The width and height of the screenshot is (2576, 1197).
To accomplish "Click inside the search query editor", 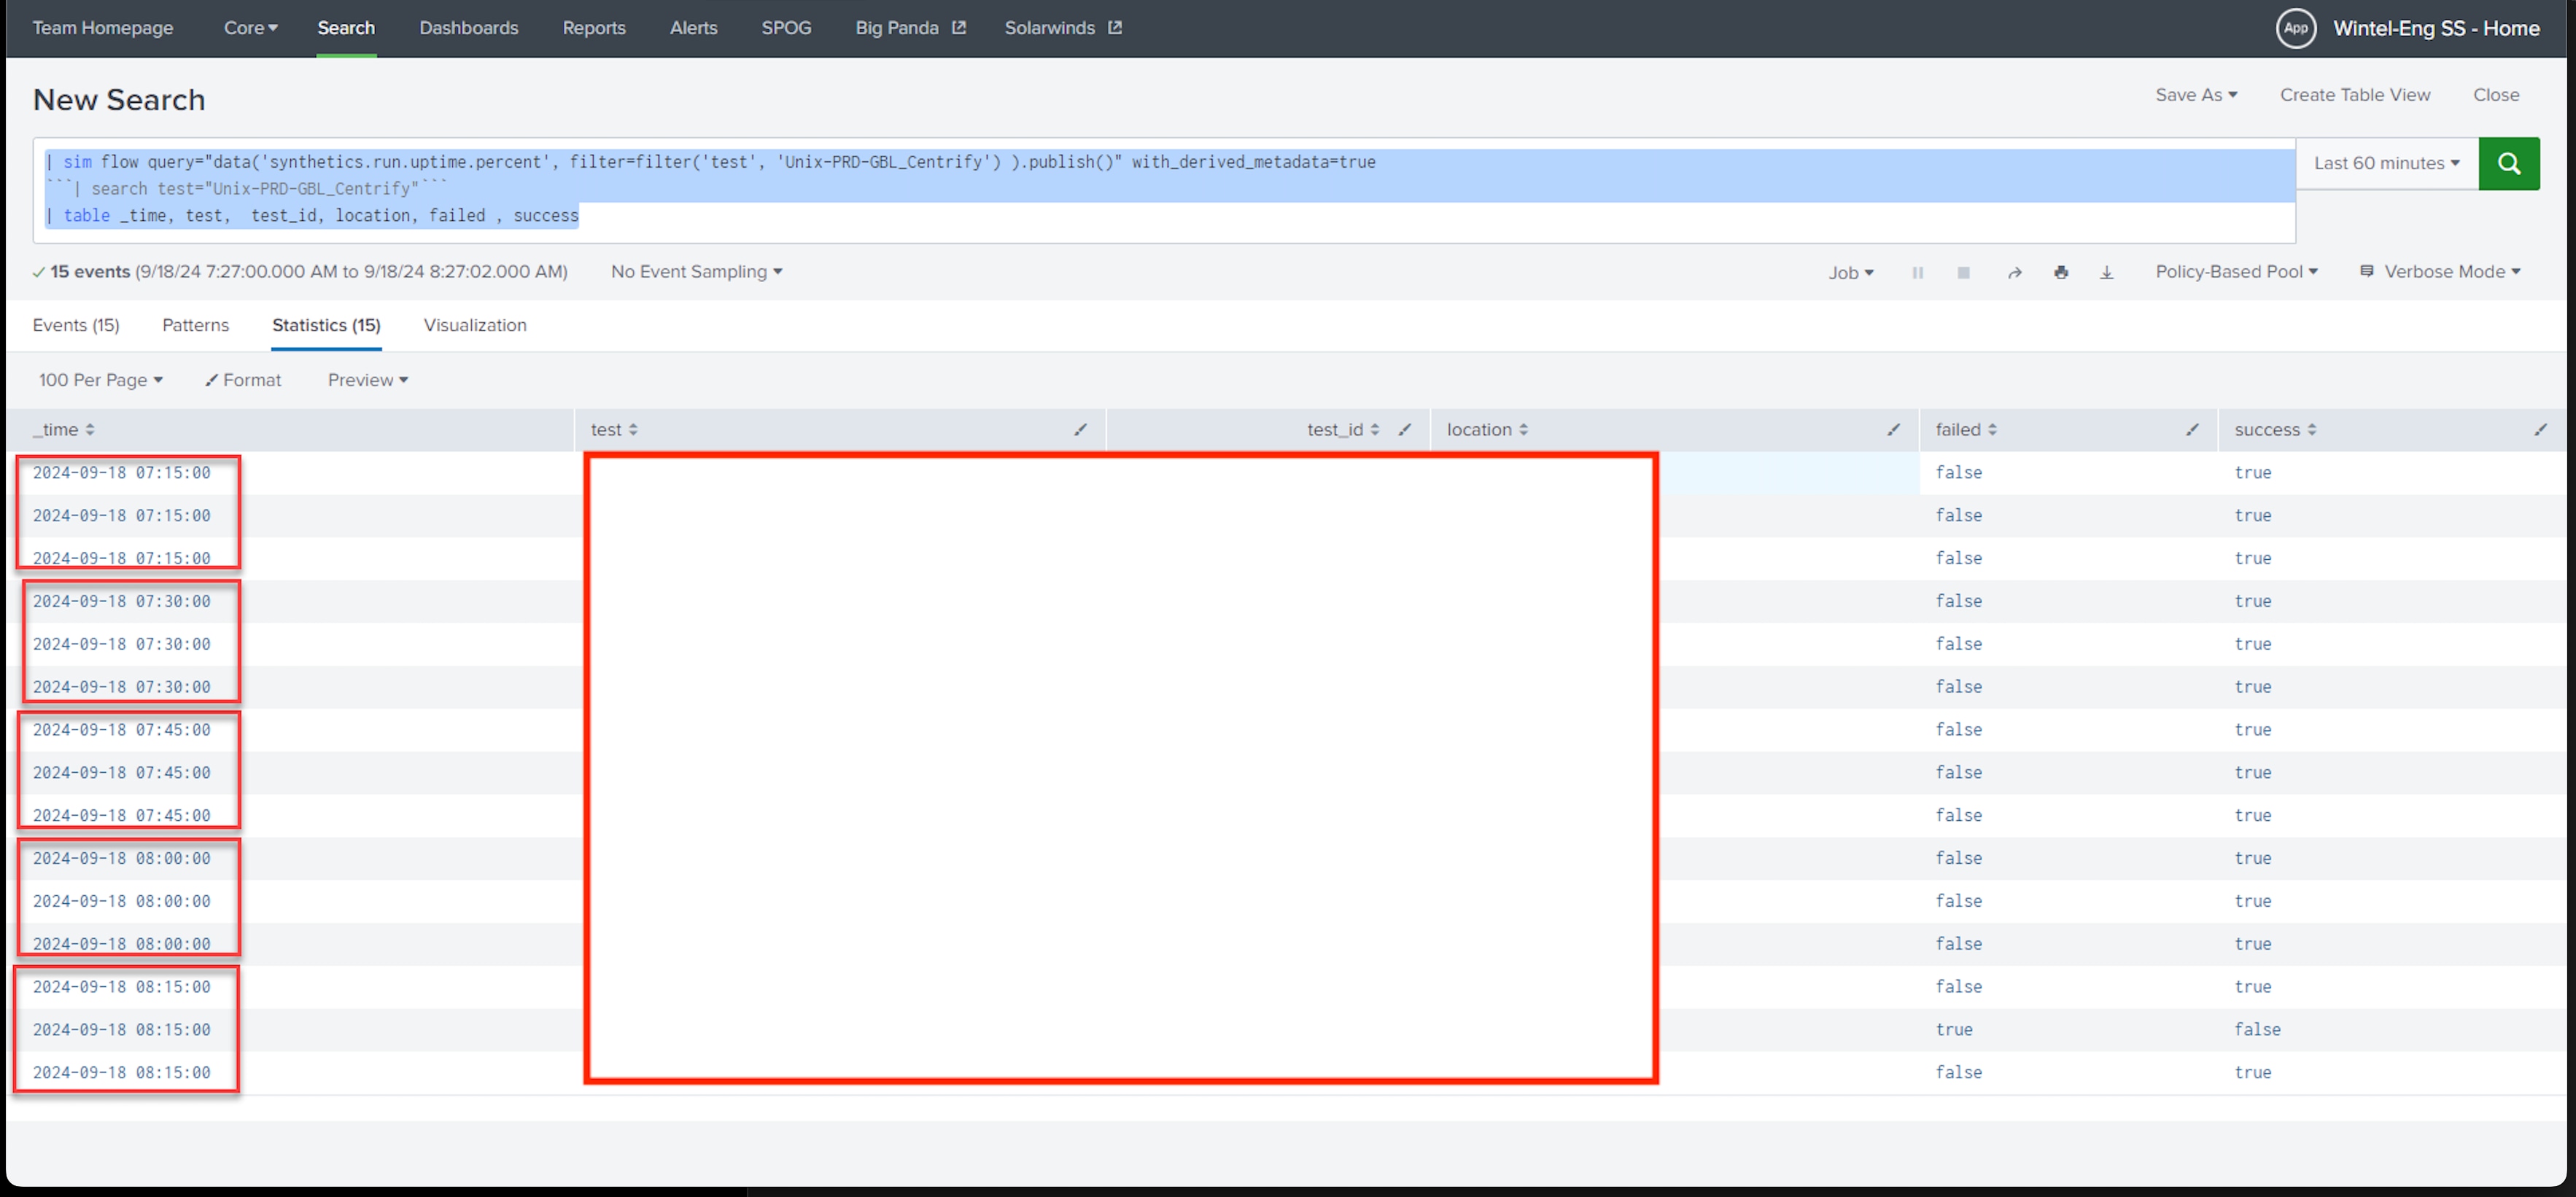I will point(1164,190).
